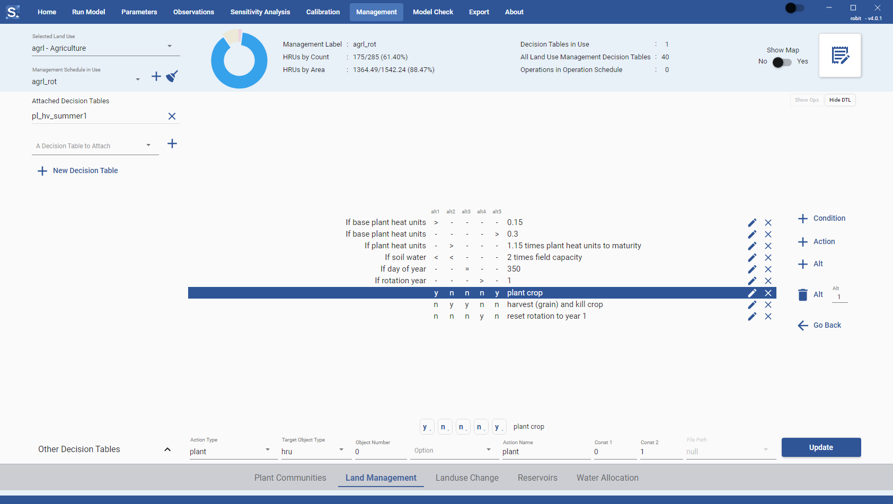The width and height of the screenshot is (893, 504).
Task: Toggle the Show Map switch
Action: click(782, 62)
